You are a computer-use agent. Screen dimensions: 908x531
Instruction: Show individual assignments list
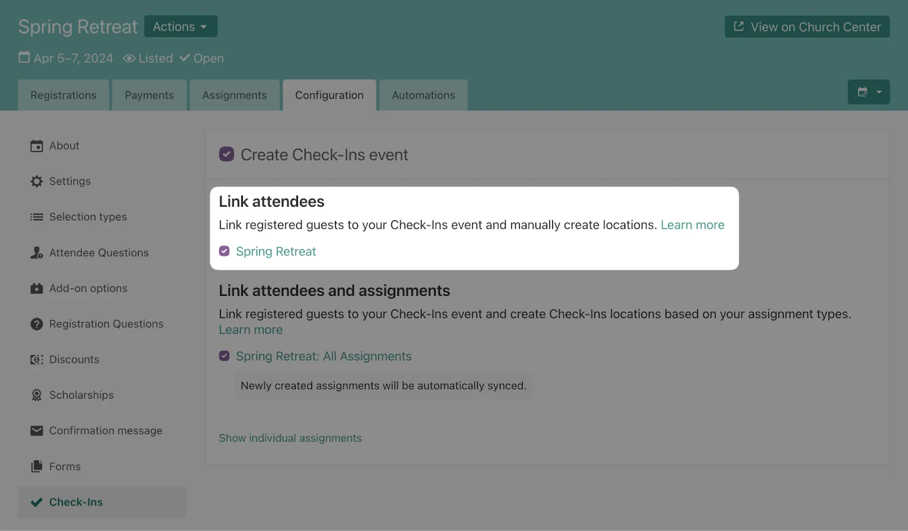click(x=290, y=438)
